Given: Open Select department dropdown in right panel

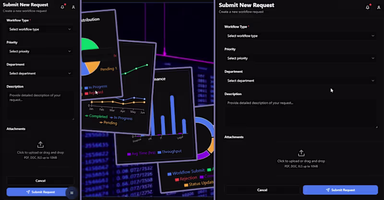Looking at the screenshot, I should tap(301, 80).
